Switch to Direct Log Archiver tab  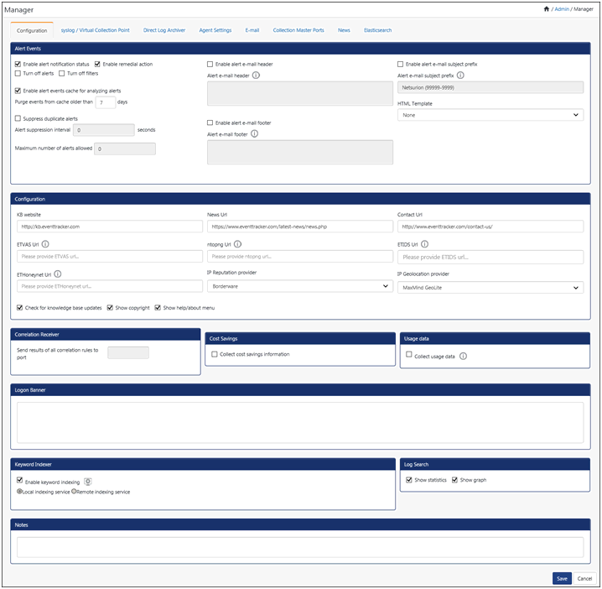164,30
